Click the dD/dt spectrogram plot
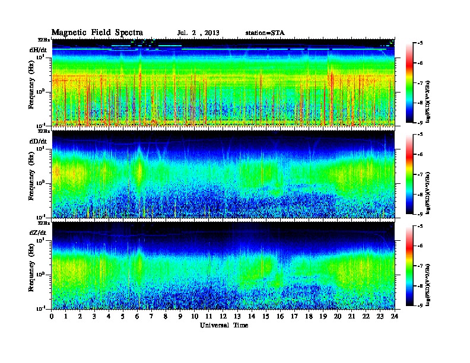 (x=223, y=174)
